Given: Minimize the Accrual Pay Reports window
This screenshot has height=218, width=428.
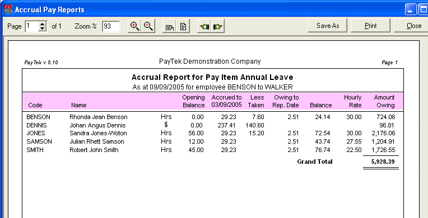Looking at the screenshot, I should coord(410,10).
